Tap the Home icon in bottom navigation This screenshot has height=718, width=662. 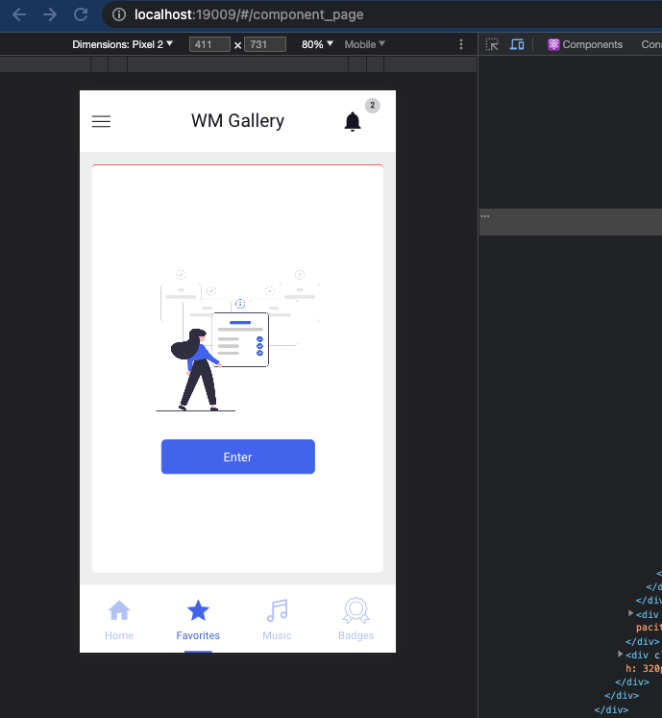(119, 610)
